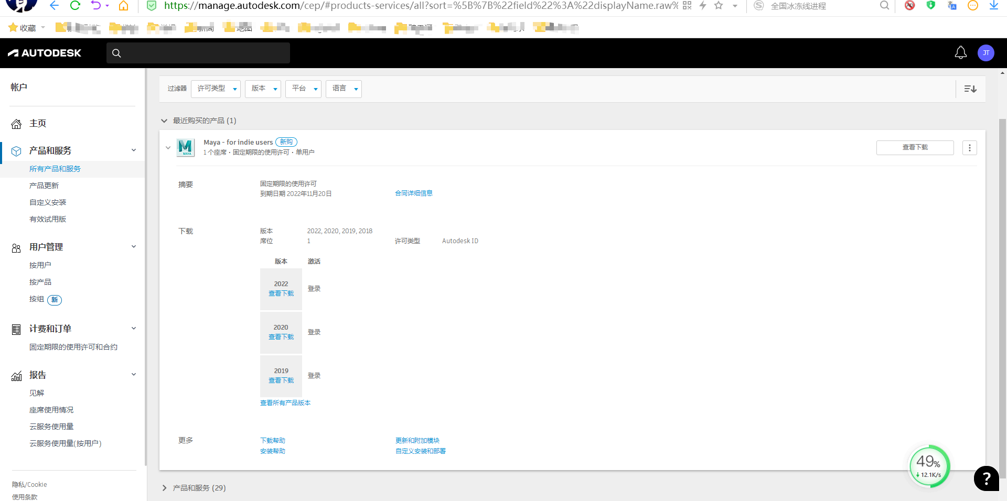Open 安装帮助 link
The width and height of the screenshot is (1007, 501).
273,451
